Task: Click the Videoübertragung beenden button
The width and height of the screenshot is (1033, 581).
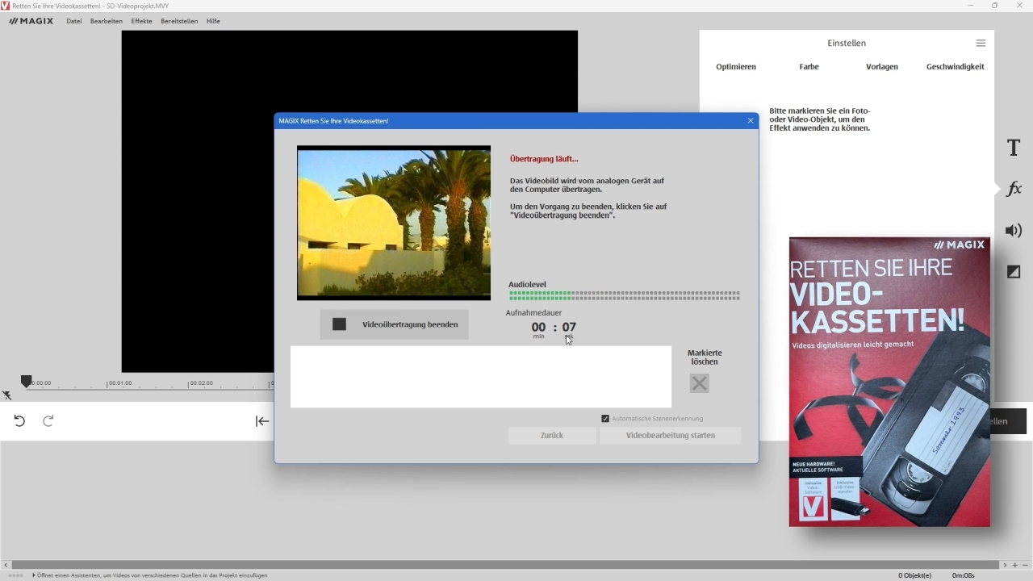Action: (394, 324)
